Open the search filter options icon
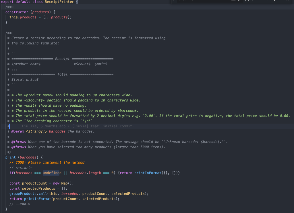This screenshot has width=294, height=213. [x=280, y=1]
